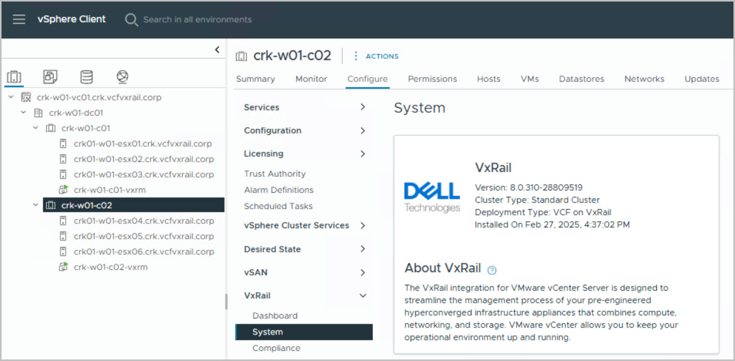Expand the Services section
This screenshot has width=735, height=361.
[362, 107]
